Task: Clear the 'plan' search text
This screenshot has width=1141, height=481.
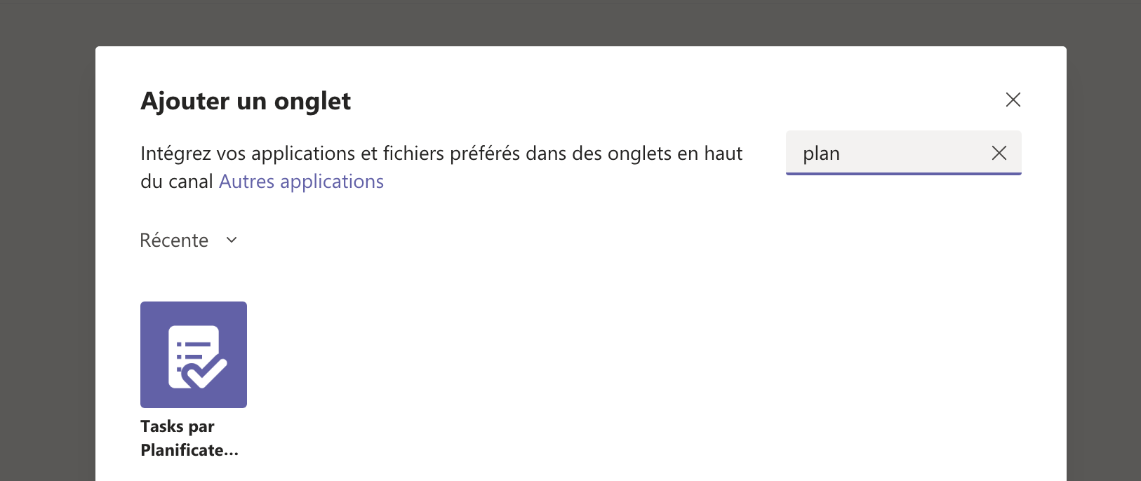Action: (999, 153)
